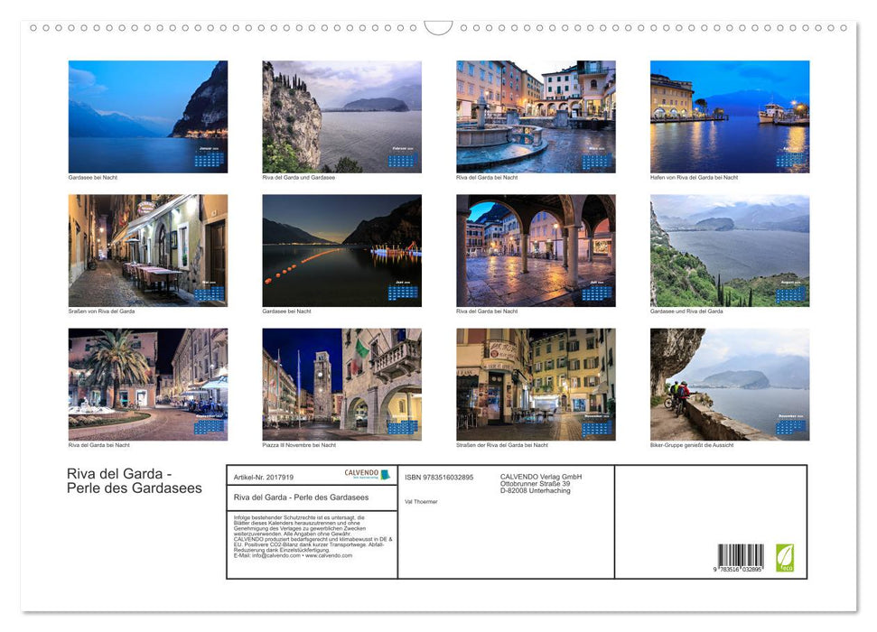The height and width of the screenshot is (632, 877).
Task: Click the CALVENDO publisher logo
Action: [x=363, y=473]
